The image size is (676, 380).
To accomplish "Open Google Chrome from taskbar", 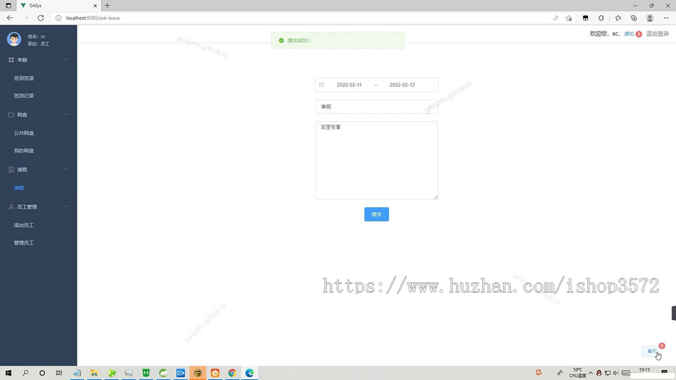I will tap(232, 373).
